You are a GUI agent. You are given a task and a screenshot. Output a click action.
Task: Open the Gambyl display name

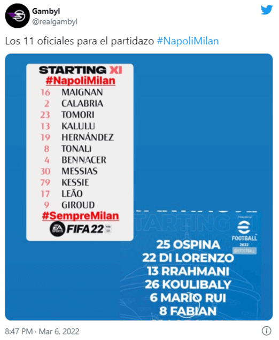click(46, 11)
